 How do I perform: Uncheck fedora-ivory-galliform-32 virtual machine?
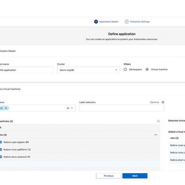(0, 150)
